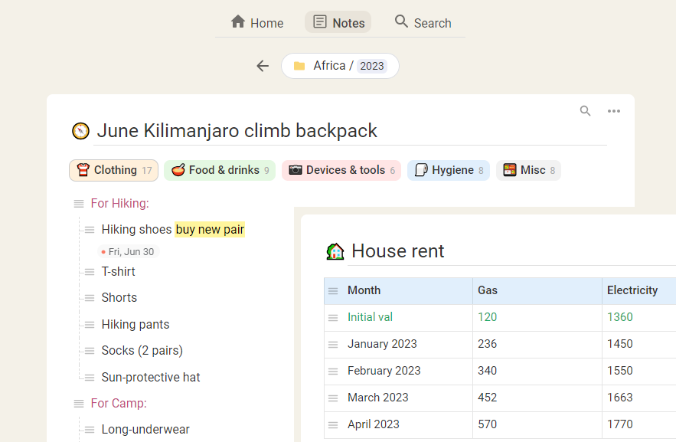
Task: Click the back arrow icon
Action: point(263,66)
